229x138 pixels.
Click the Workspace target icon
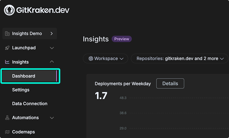click(91, 59)
